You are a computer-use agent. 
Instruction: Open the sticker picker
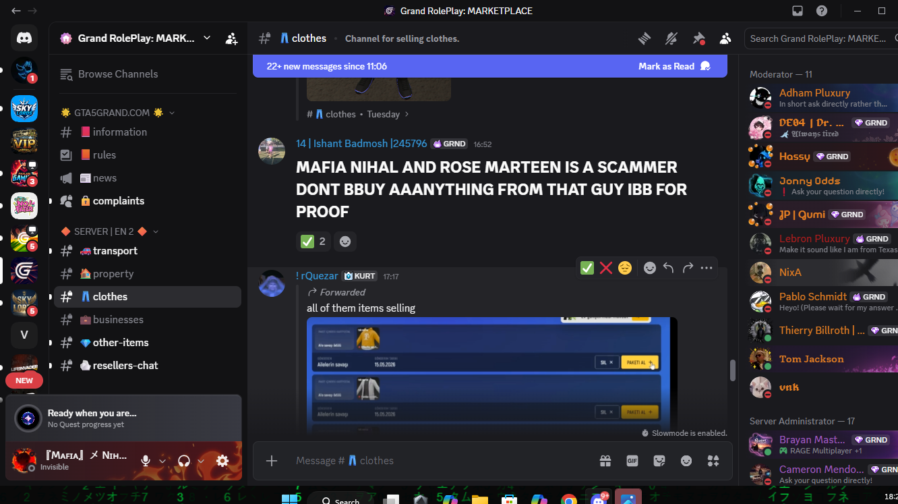[659, 461]
